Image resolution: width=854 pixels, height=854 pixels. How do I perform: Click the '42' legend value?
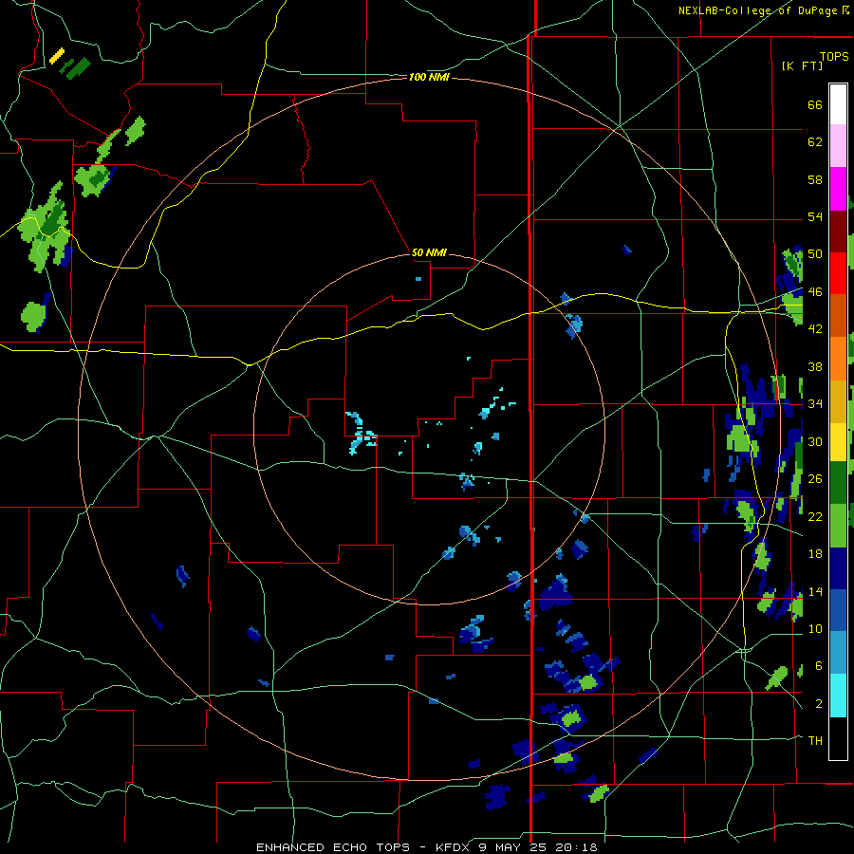coord(815,329)
